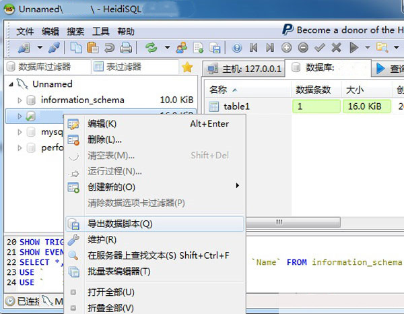Click the export database as SQL toolbar icon

coord(215,48)
